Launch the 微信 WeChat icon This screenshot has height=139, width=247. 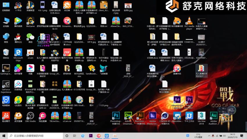(x=31, y=37)
